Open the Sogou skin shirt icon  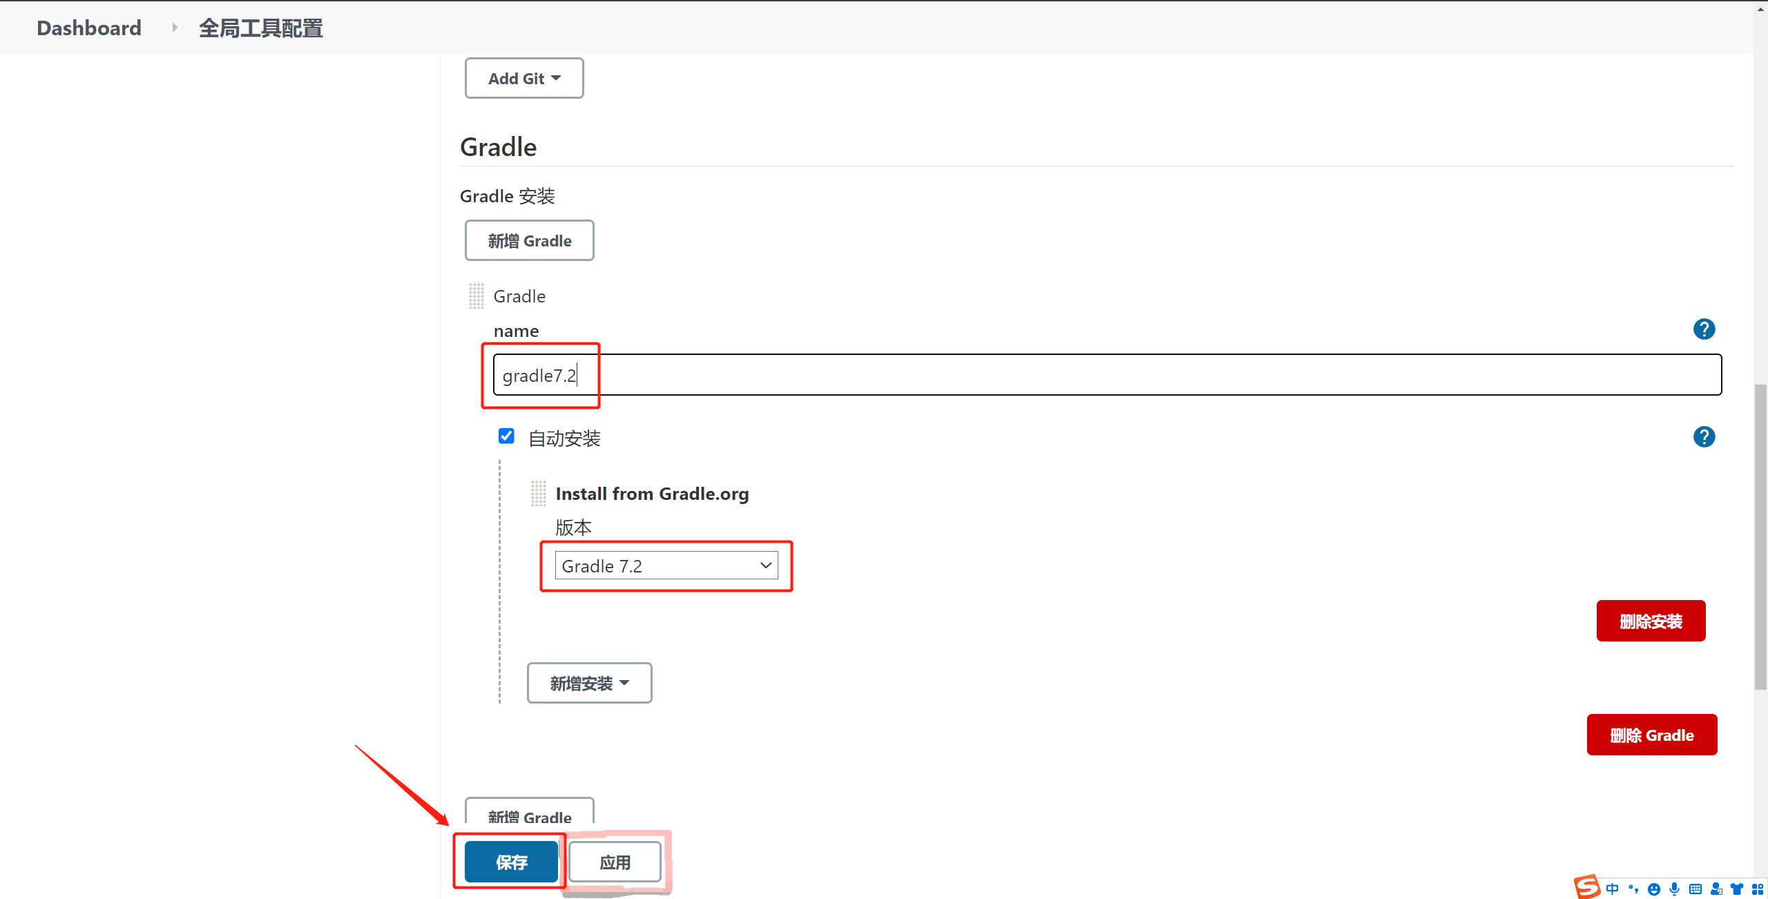[x=1736, y=889]
